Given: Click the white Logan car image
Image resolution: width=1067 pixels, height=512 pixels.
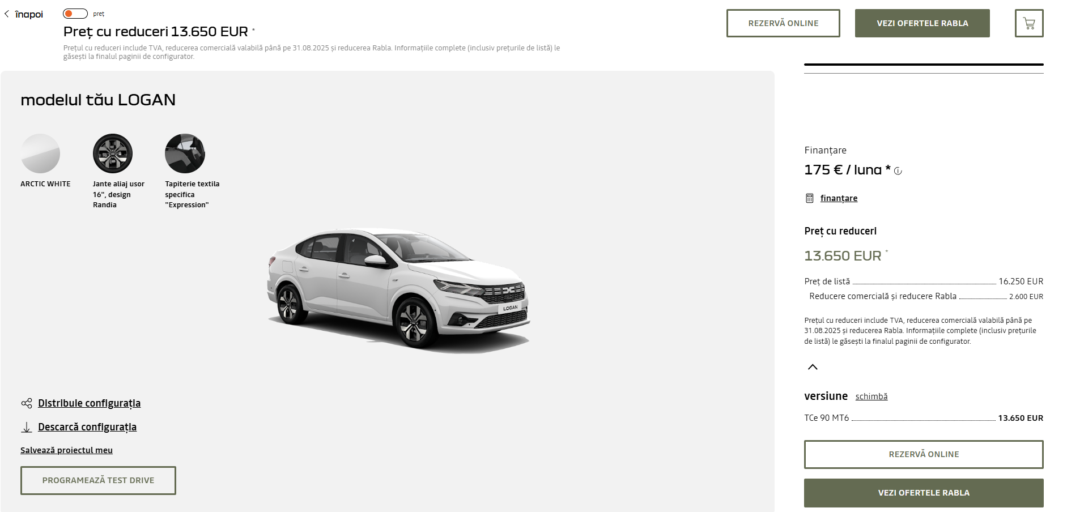Looking at the screenshot, I should [398, 289].
